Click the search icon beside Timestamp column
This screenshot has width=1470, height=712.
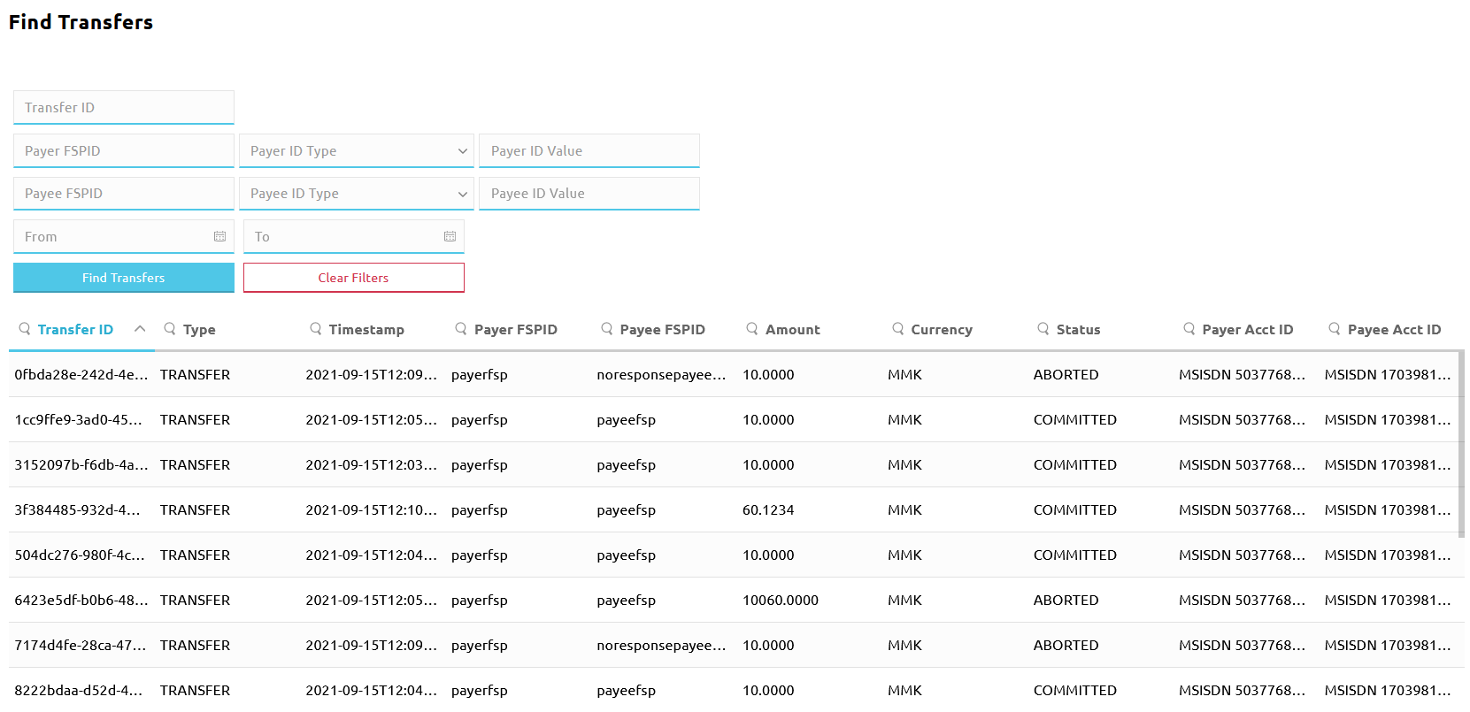(x=316, y=329)
